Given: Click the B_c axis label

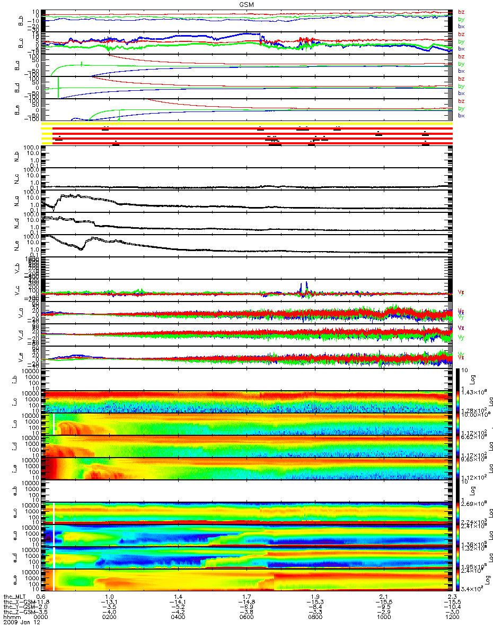Looking at the screenshot, I should (x=21, y=42).
